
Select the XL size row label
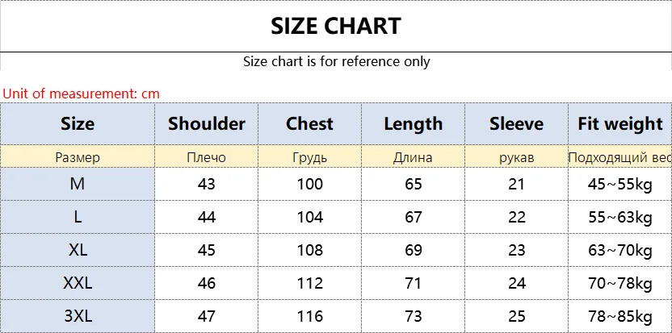[x=78, y=250]
